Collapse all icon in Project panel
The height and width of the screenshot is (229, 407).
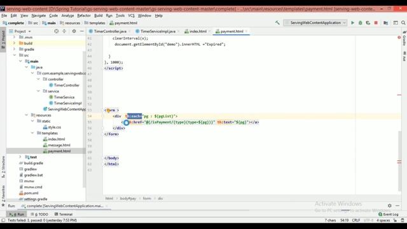[x=64, y=31]
